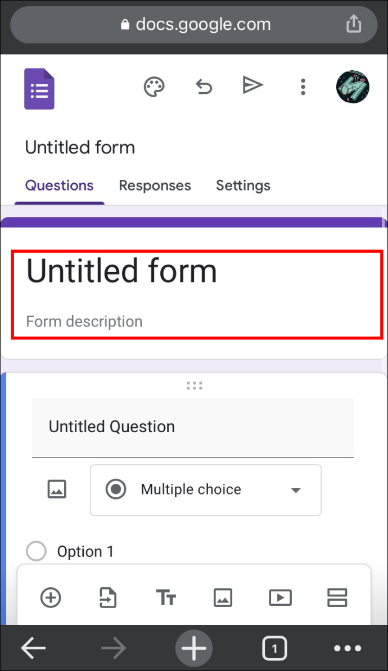Click the add video icon
This screenshot has height=671, width=388.
(280, 597)
